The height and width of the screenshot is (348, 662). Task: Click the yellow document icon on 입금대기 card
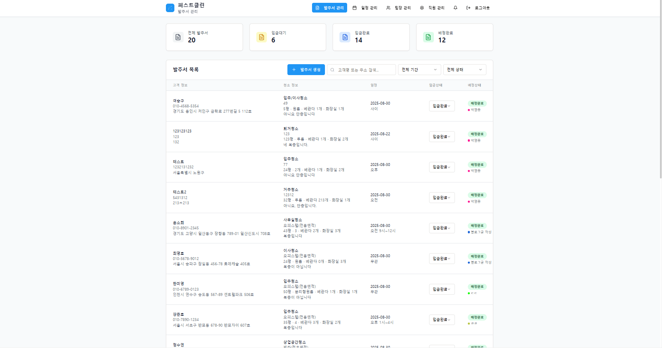click(x=262, y=37)
